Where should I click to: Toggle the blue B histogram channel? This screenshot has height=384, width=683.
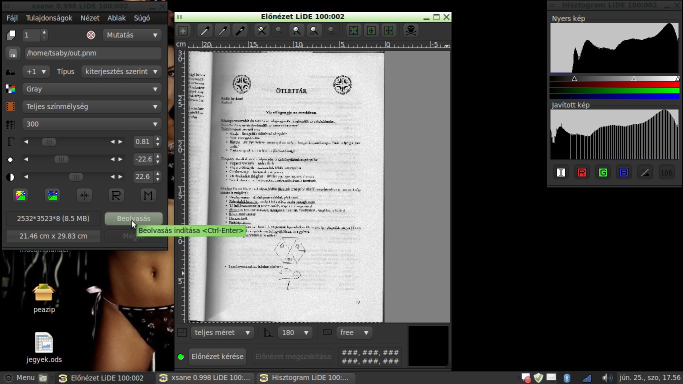[x=624, y=172]
